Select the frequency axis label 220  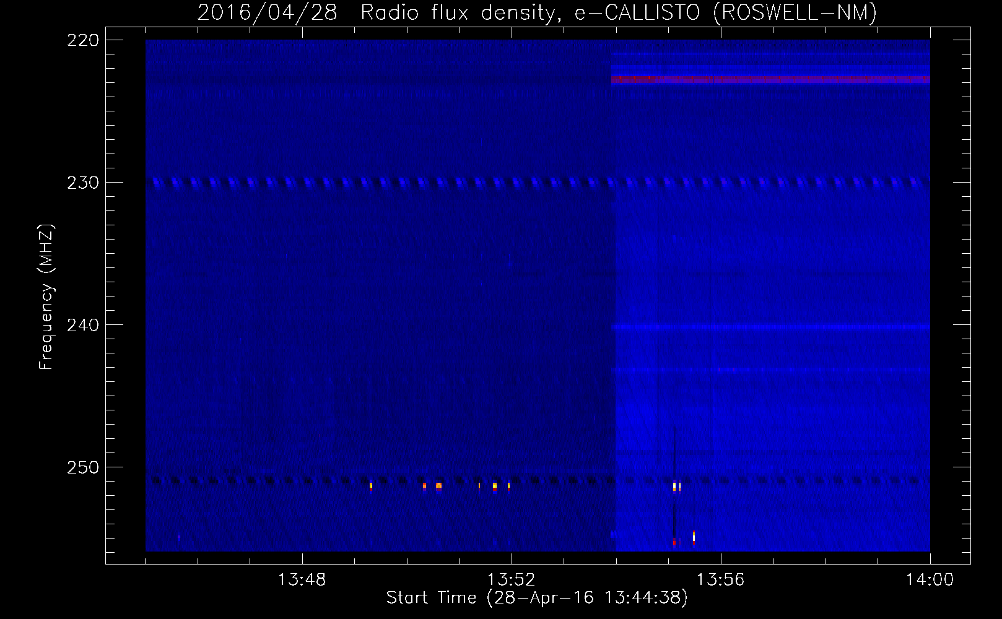pos(83,40)
